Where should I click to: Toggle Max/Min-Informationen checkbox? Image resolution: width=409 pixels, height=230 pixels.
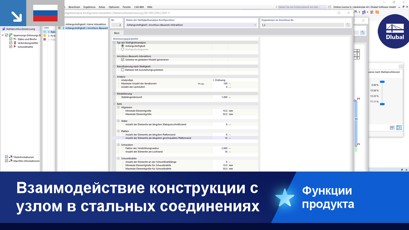coord(7,161)
